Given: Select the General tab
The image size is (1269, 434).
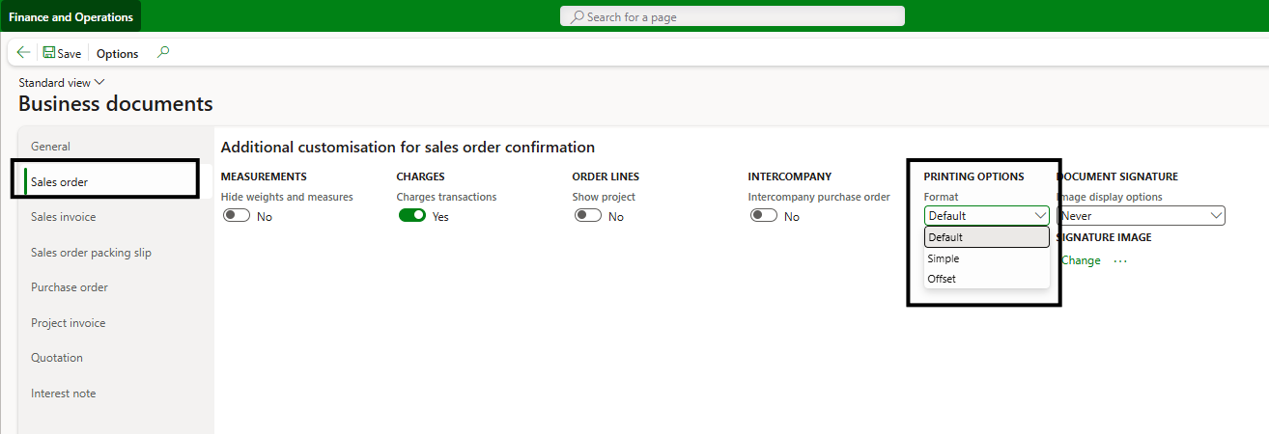Looking at the screenshot, I should pyautogui.click(x=51, y=147).
